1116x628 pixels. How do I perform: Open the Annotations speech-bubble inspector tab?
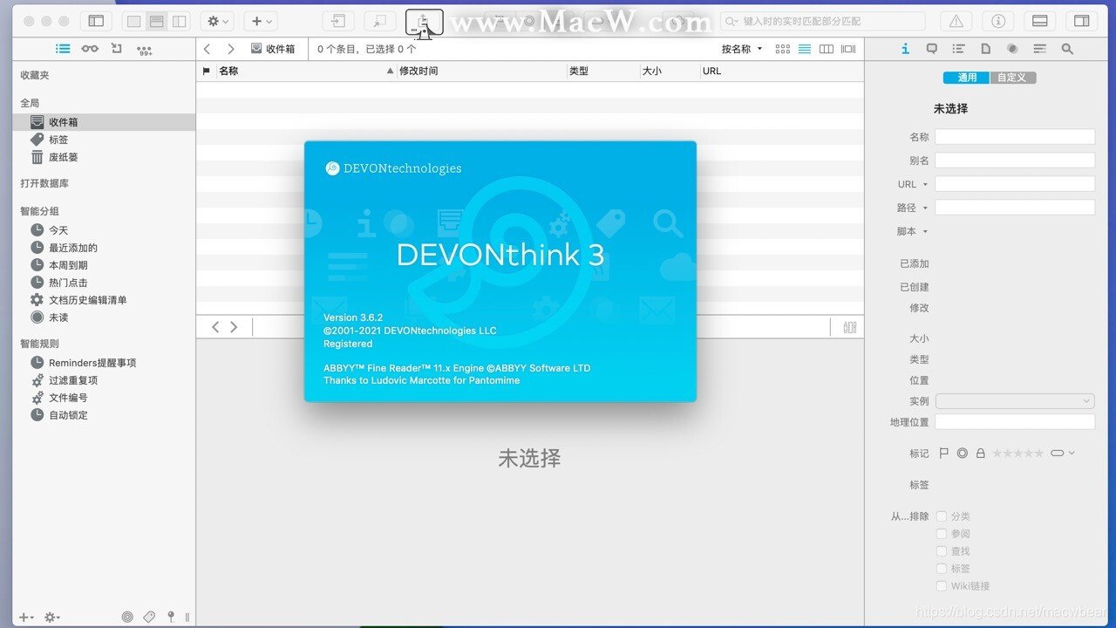click(x=932, y=49)
